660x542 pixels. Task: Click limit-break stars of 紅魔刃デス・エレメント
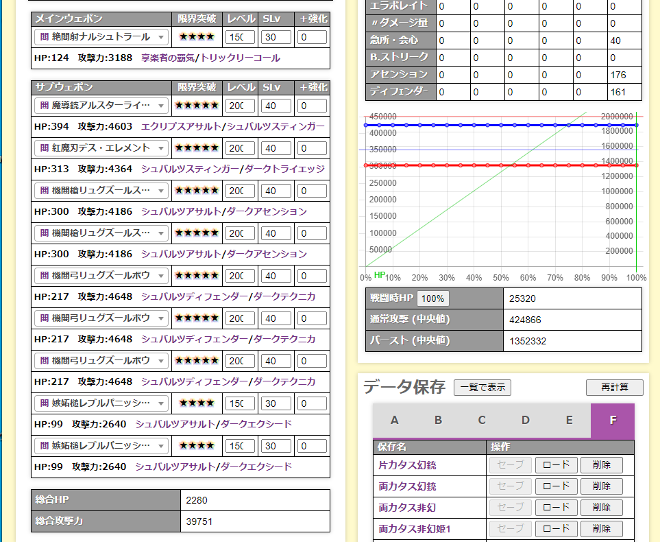coord(197,148)
